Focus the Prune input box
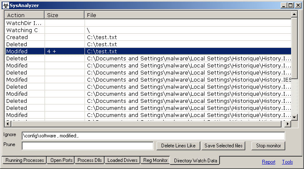 pos(87,146)
